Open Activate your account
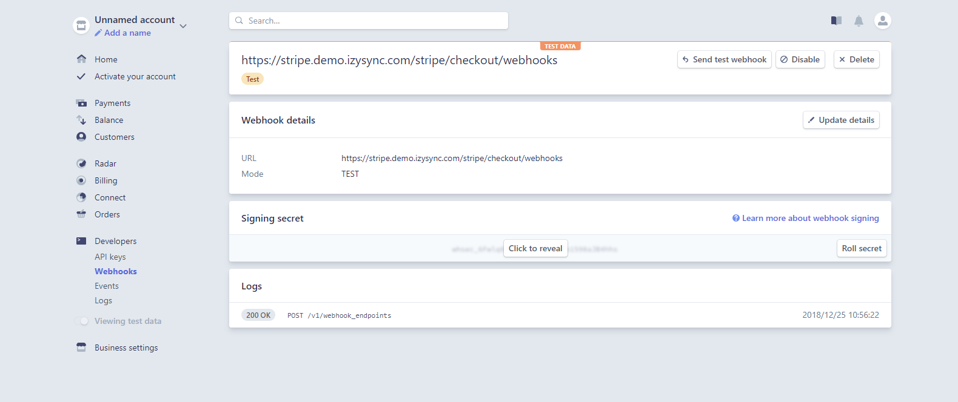 tap(135, 76)
